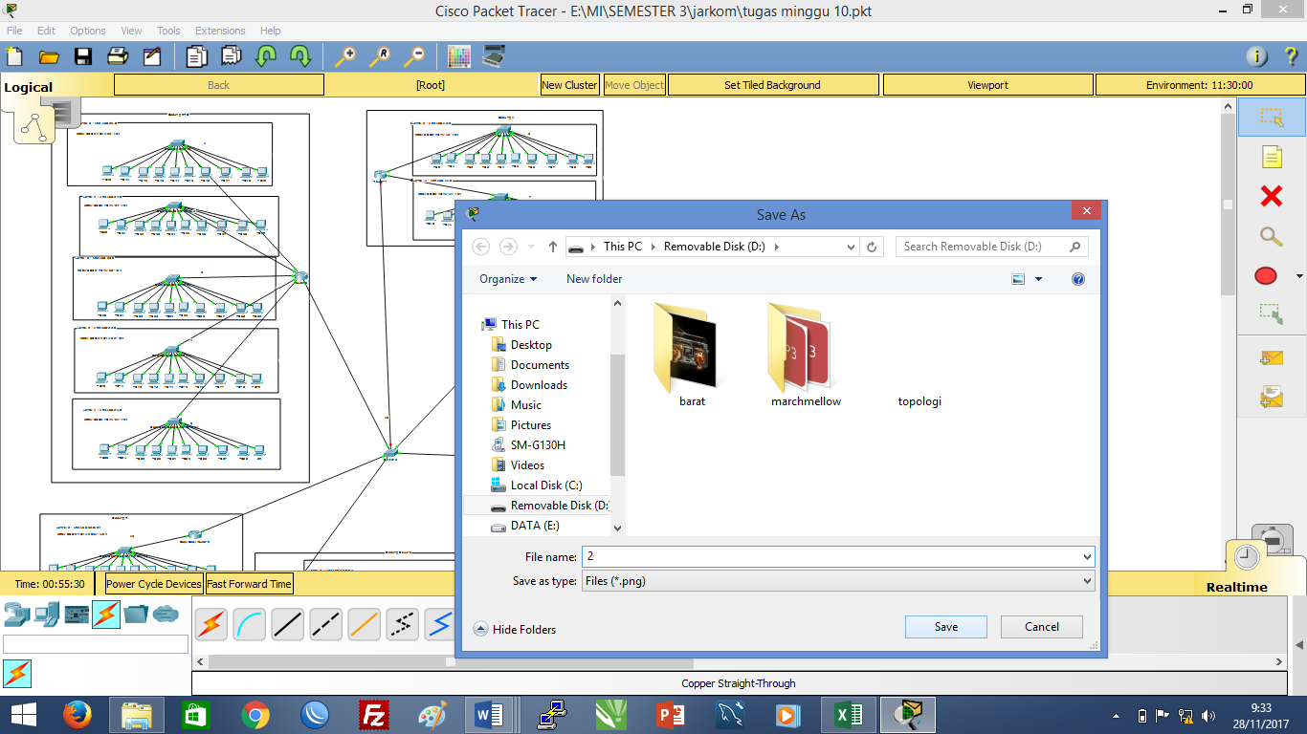Screen dimensions: 1307x734
Task: Click the New Cluster button
Action: (x=569, y=85)
